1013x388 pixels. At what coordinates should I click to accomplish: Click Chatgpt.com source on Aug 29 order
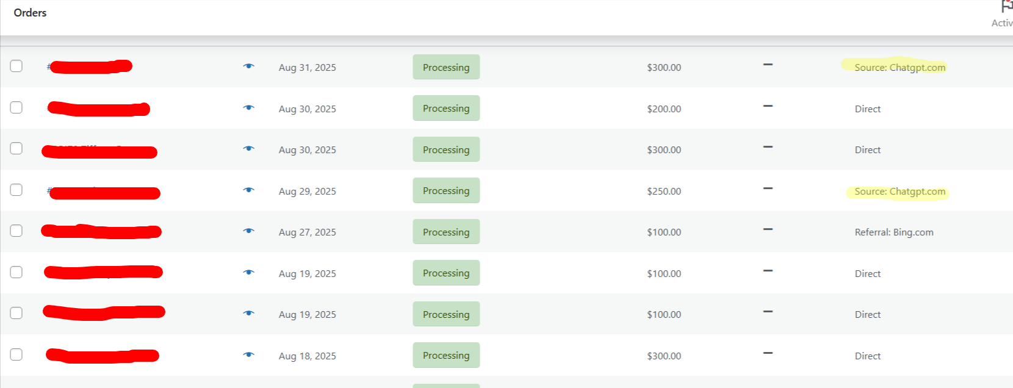[x=900, y=192]
